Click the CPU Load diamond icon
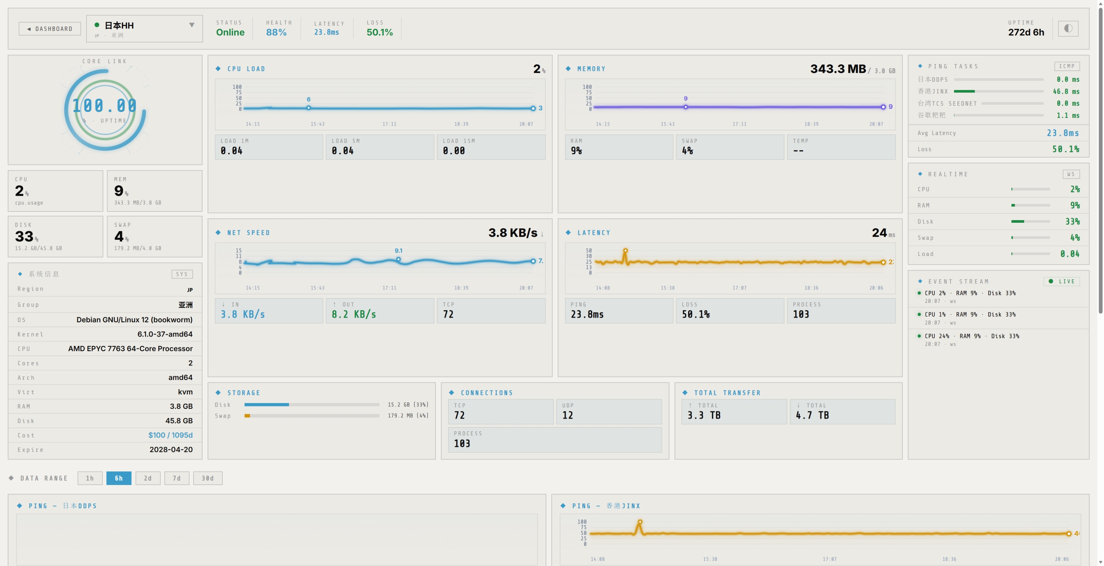This screenshot has height=566, width=1104. [x=218, y=69]
